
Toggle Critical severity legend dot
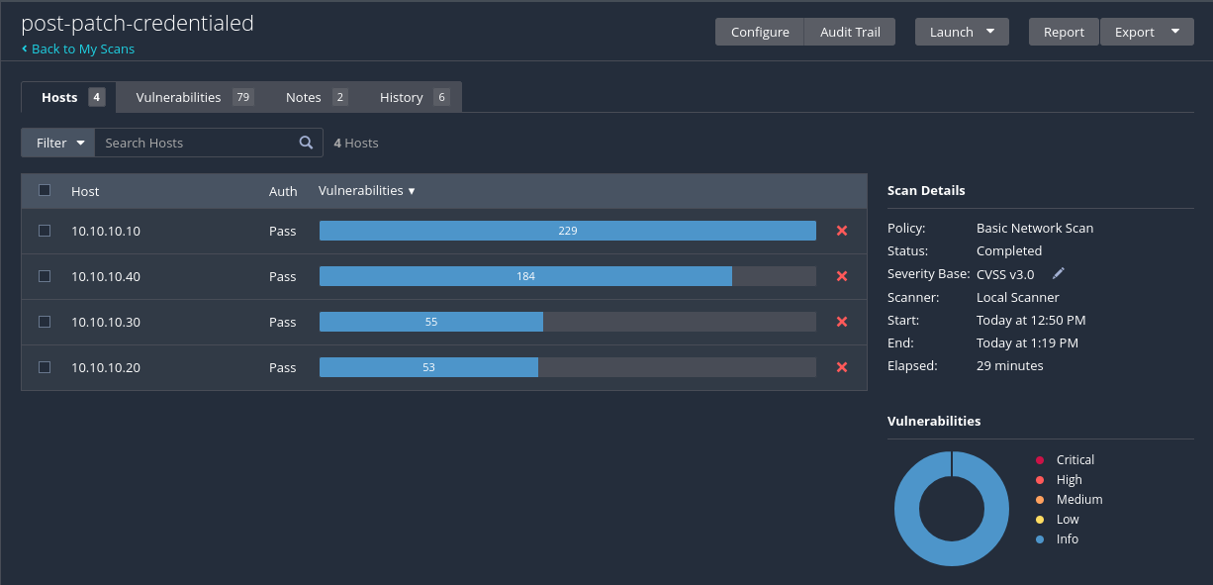[x=1040, y=460]
